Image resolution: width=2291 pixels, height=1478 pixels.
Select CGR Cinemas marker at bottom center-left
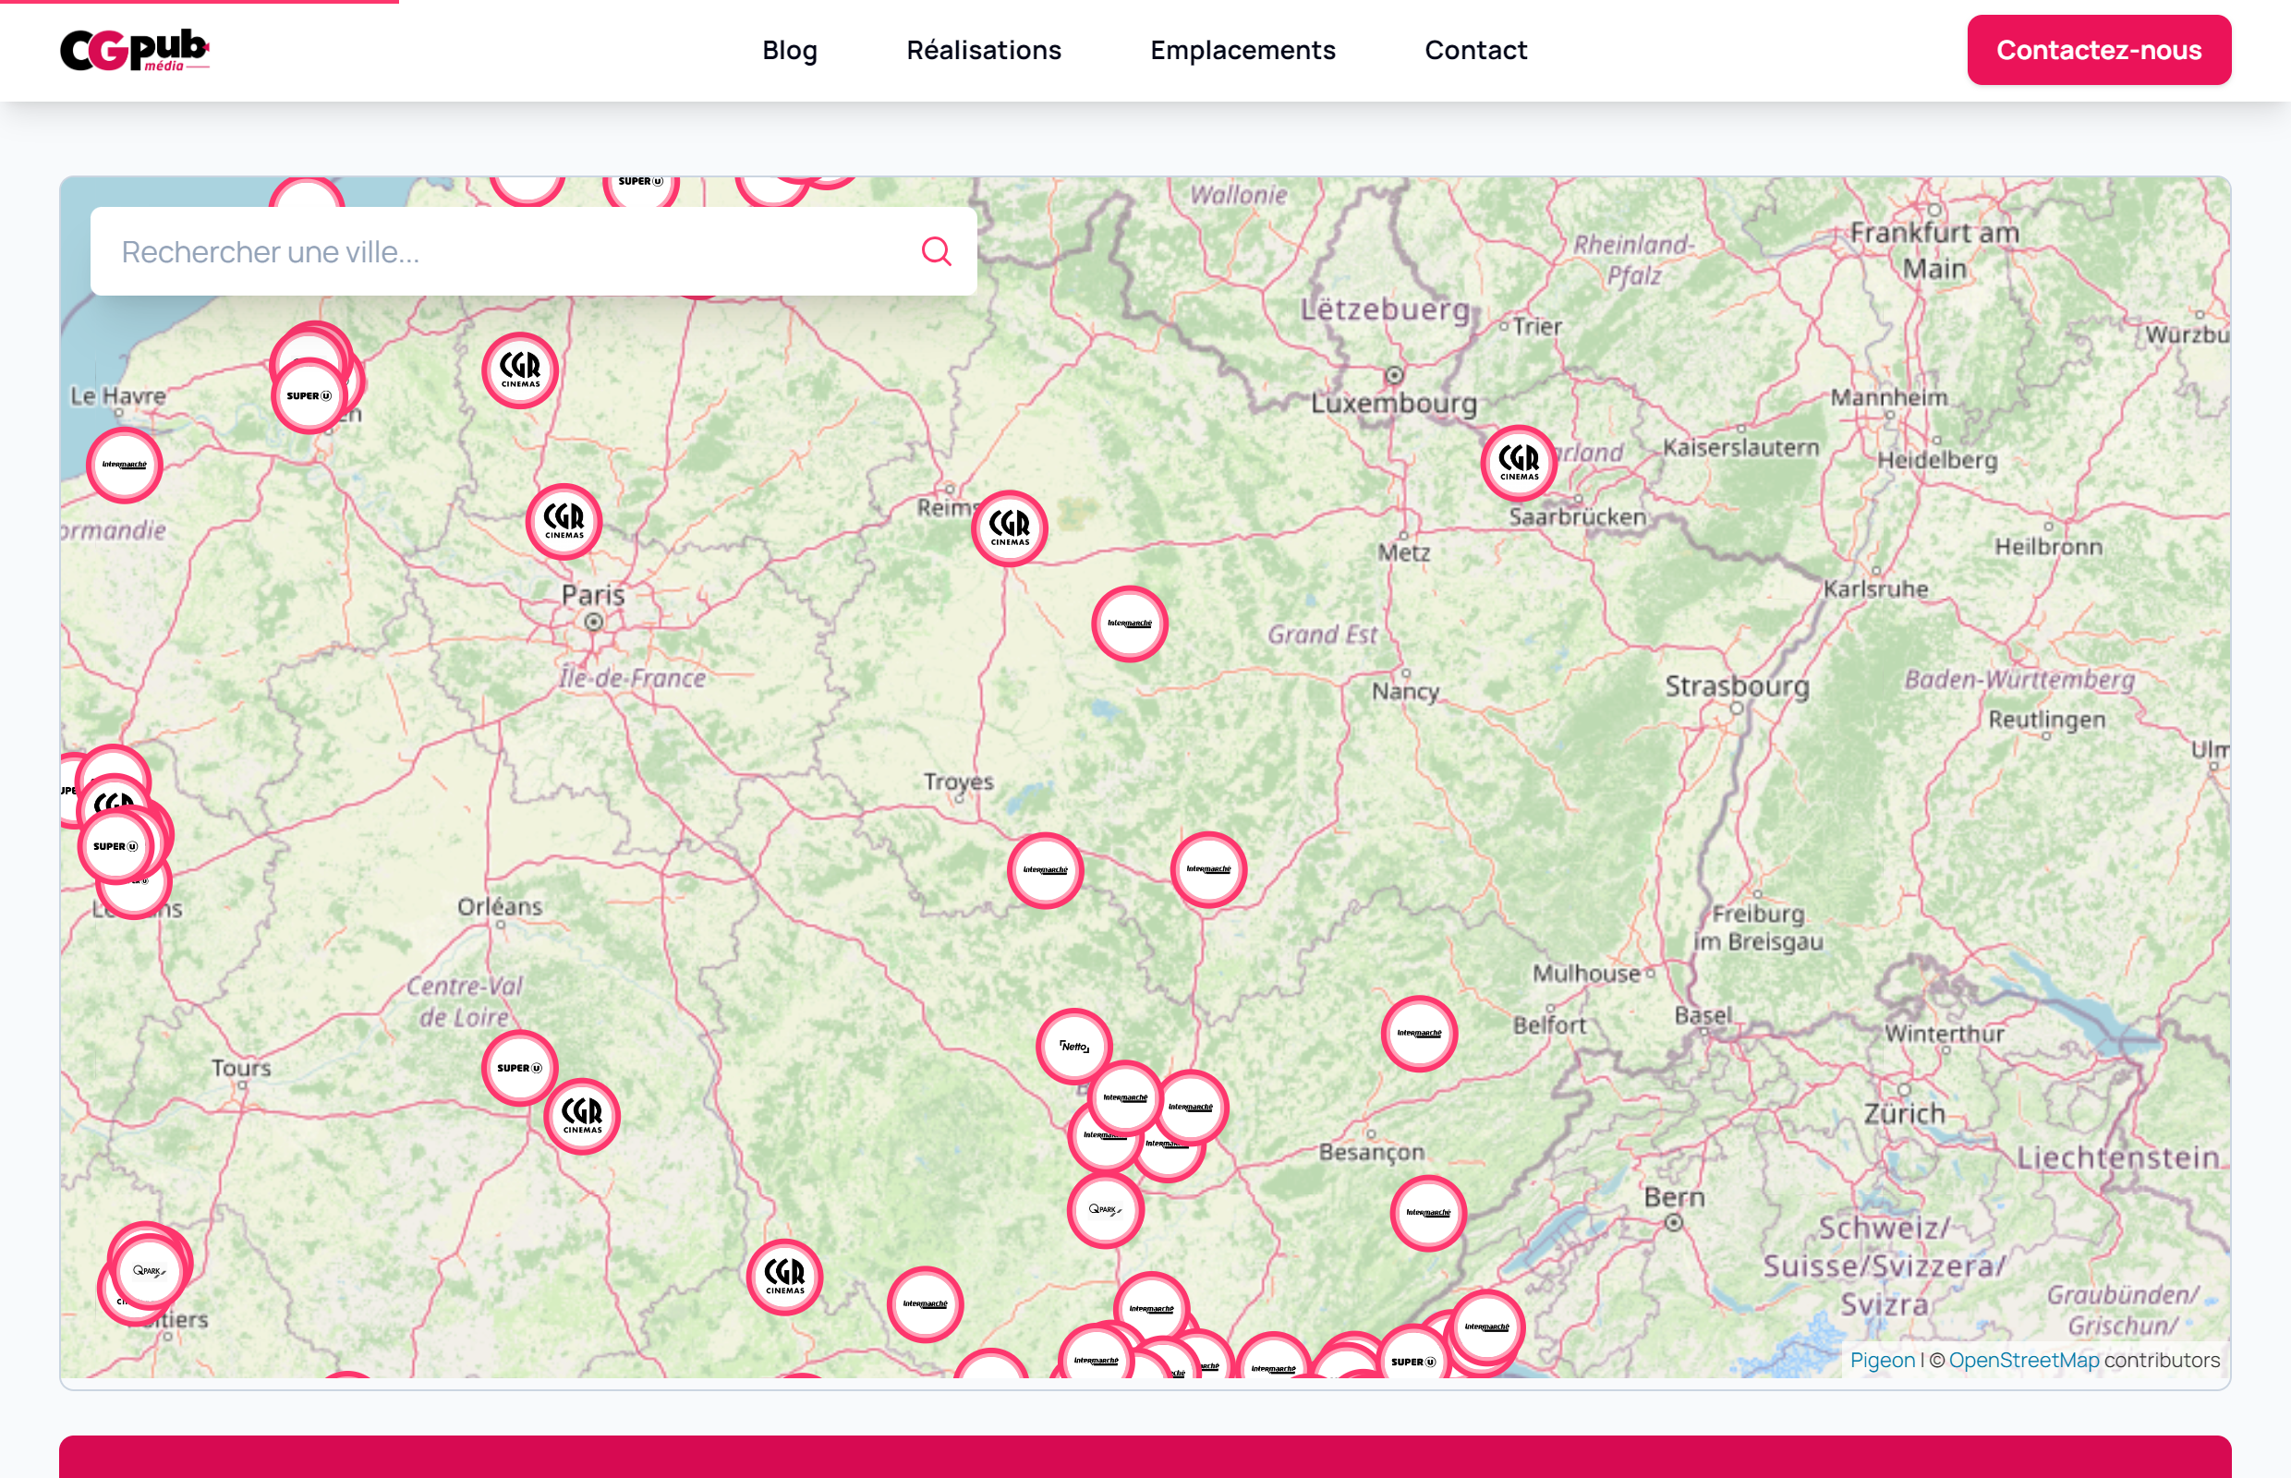[784, 1277]
